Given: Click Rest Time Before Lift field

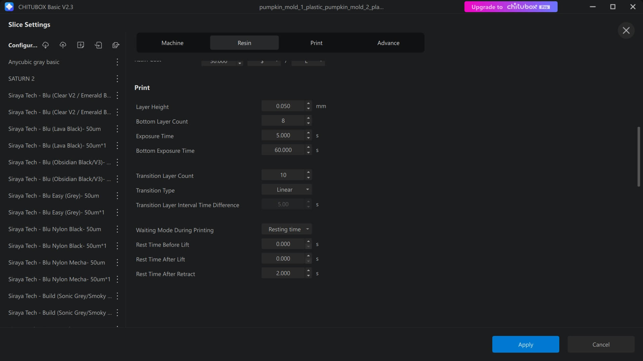Looking at the screenshot, I should (283, 244).
